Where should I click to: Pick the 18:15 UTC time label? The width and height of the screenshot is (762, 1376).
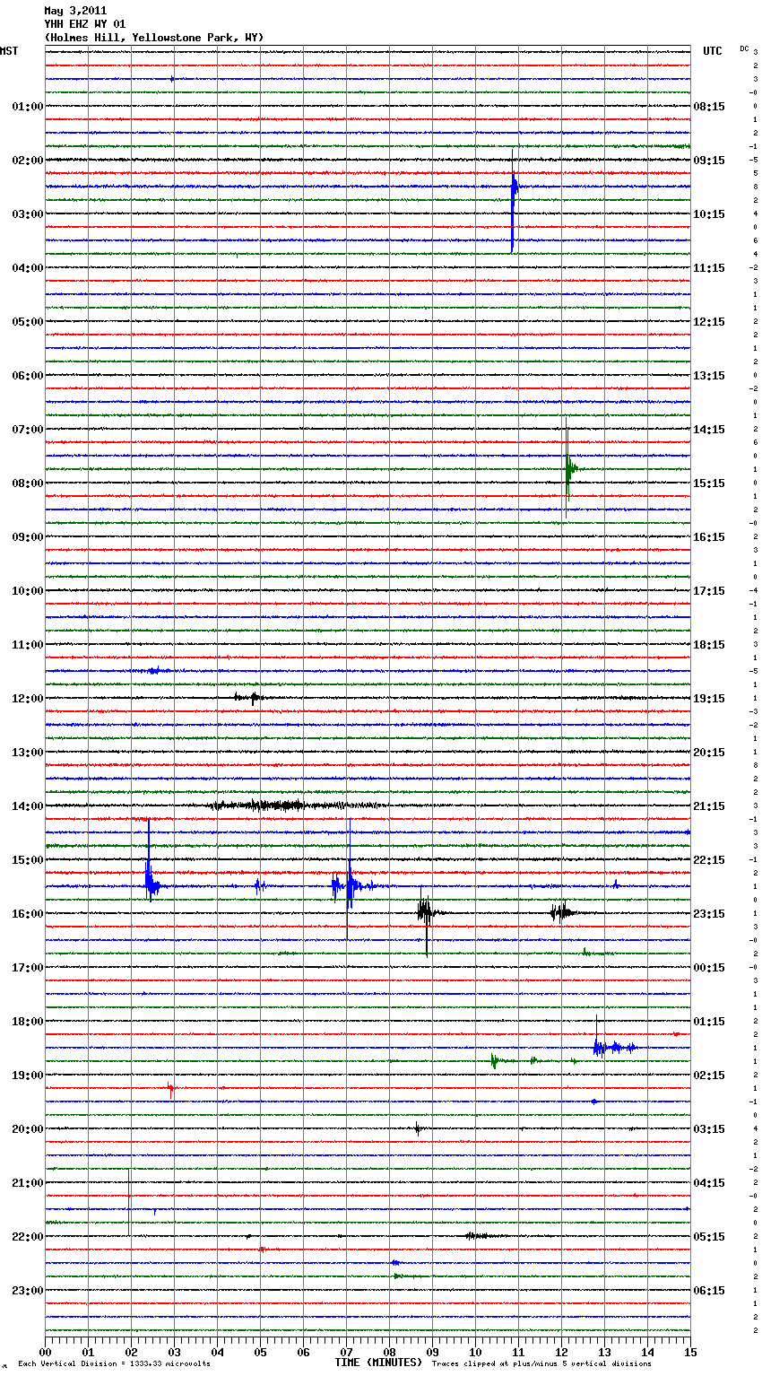(709, 645)
